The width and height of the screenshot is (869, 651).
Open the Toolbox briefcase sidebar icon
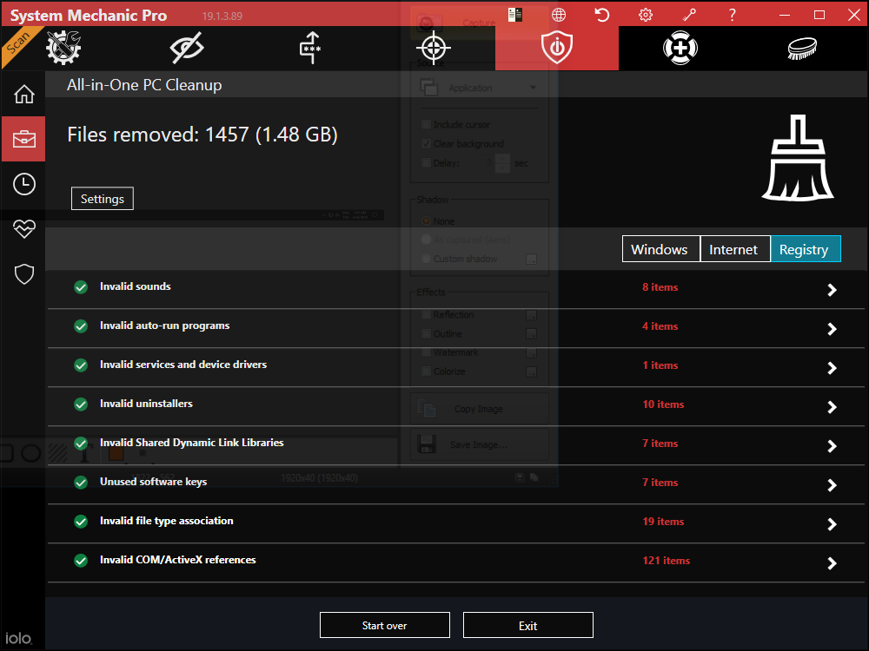pos(23,139)
